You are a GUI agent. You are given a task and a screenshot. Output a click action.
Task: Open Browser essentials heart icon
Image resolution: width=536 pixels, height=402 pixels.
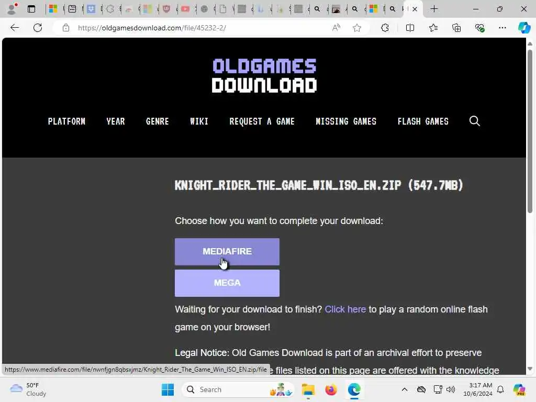coord(479,28)
